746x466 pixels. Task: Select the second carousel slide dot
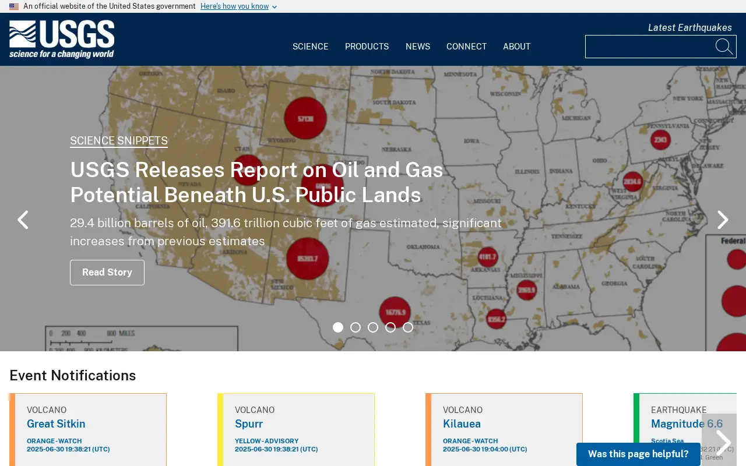[x=356, y=327]
